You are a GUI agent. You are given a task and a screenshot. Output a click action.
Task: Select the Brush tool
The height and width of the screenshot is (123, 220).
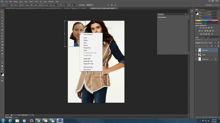point(2,33)
